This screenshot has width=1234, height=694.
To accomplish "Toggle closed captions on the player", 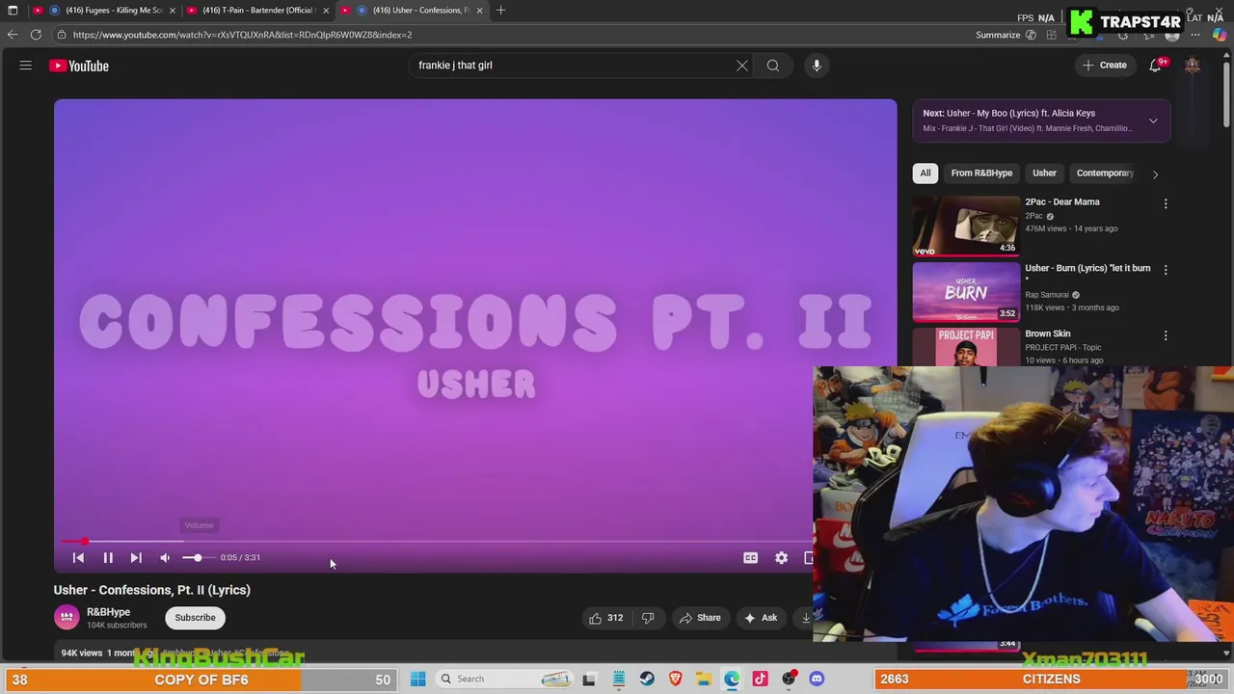I will point(750,557).
